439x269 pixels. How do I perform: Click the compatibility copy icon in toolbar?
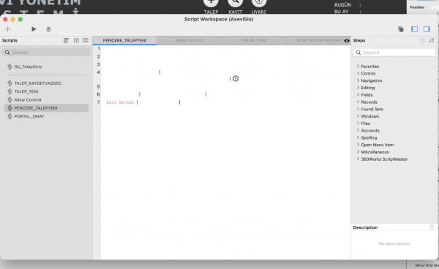401,29
